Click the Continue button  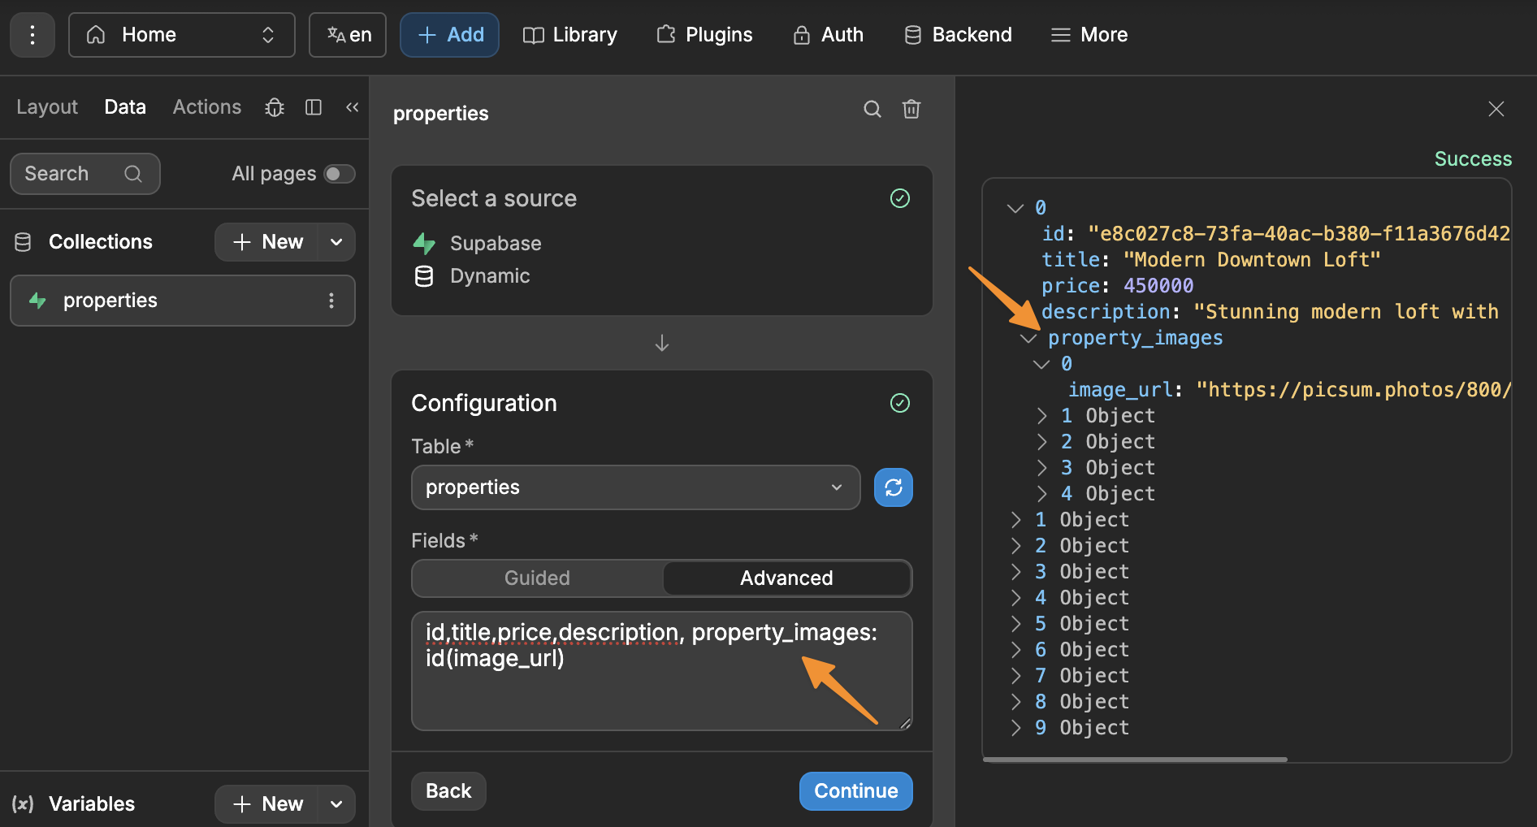point(855,791)
